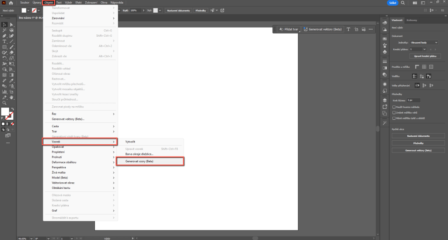Expand Cesta submenu

tap(80, 126)
